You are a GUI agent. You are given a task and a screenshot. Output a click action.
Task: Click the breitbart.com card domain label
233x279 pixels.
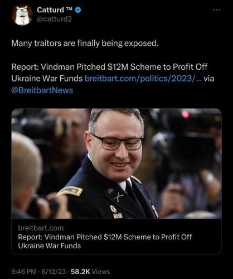click(41, 228)
